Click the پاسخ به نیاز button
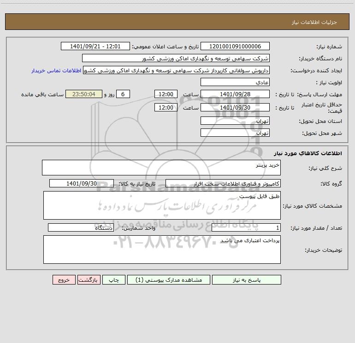355x343 pixels. [x=247, y=280]
